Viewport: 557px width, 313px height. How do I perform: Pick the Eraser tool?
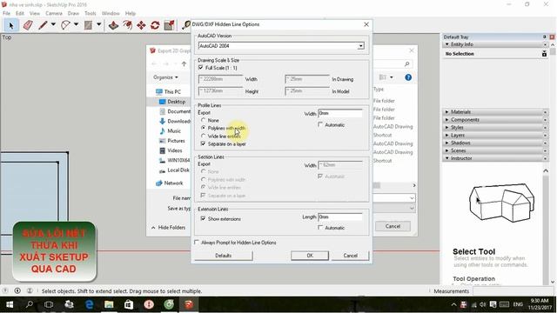tap(28, 25)
